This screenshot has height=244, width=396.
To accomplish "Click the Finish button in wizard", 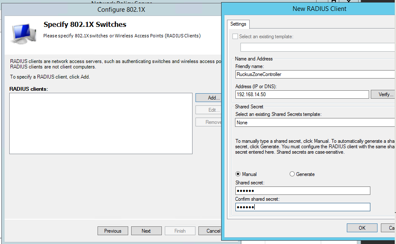I will pos(180,231).
